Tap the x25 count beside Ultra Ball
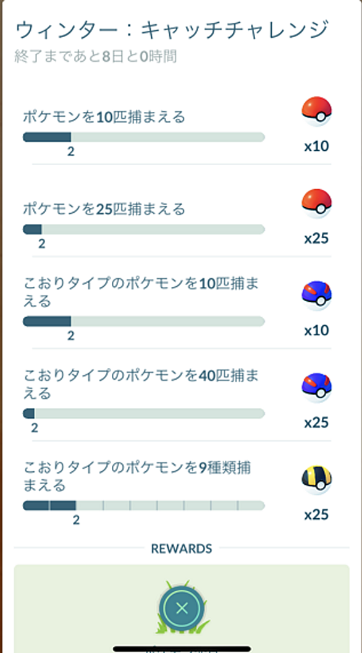 point(317,514)
